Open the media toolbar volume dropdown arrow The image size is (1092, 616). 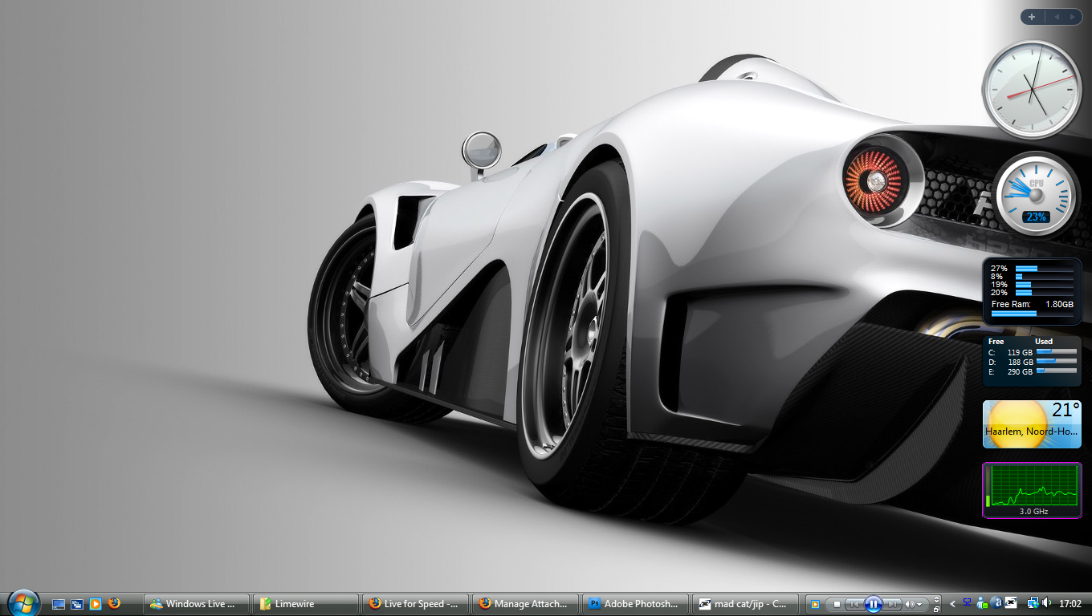pos(920,604)
